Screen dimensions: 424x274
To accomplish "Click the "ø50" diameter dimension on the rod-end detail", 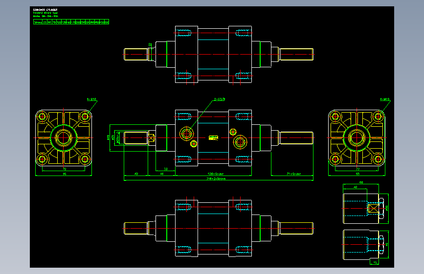I will (x=387, y=208).
